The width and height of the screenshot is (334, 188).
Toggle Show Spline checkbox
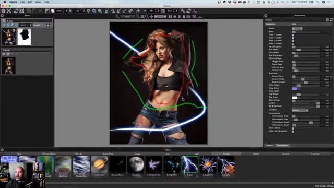pos(293,128)
